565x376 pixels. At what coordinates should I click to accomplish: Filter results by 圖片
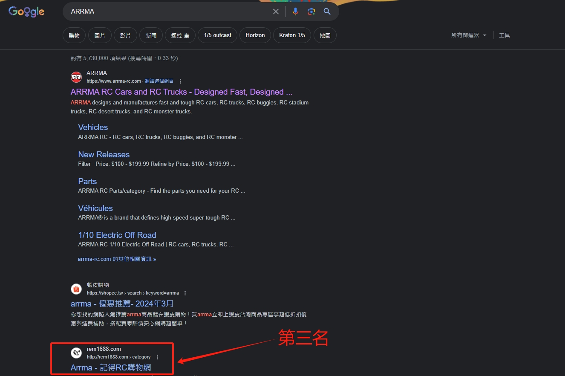[x=100, y=35]
